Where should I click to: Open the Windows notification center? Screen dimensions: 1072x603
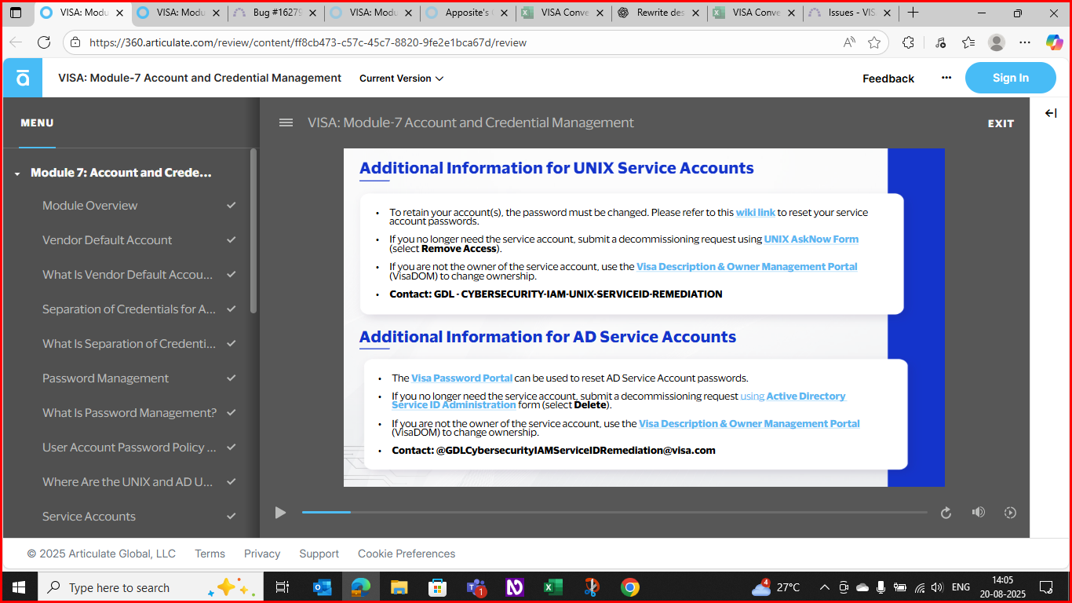pos(1046,587)
